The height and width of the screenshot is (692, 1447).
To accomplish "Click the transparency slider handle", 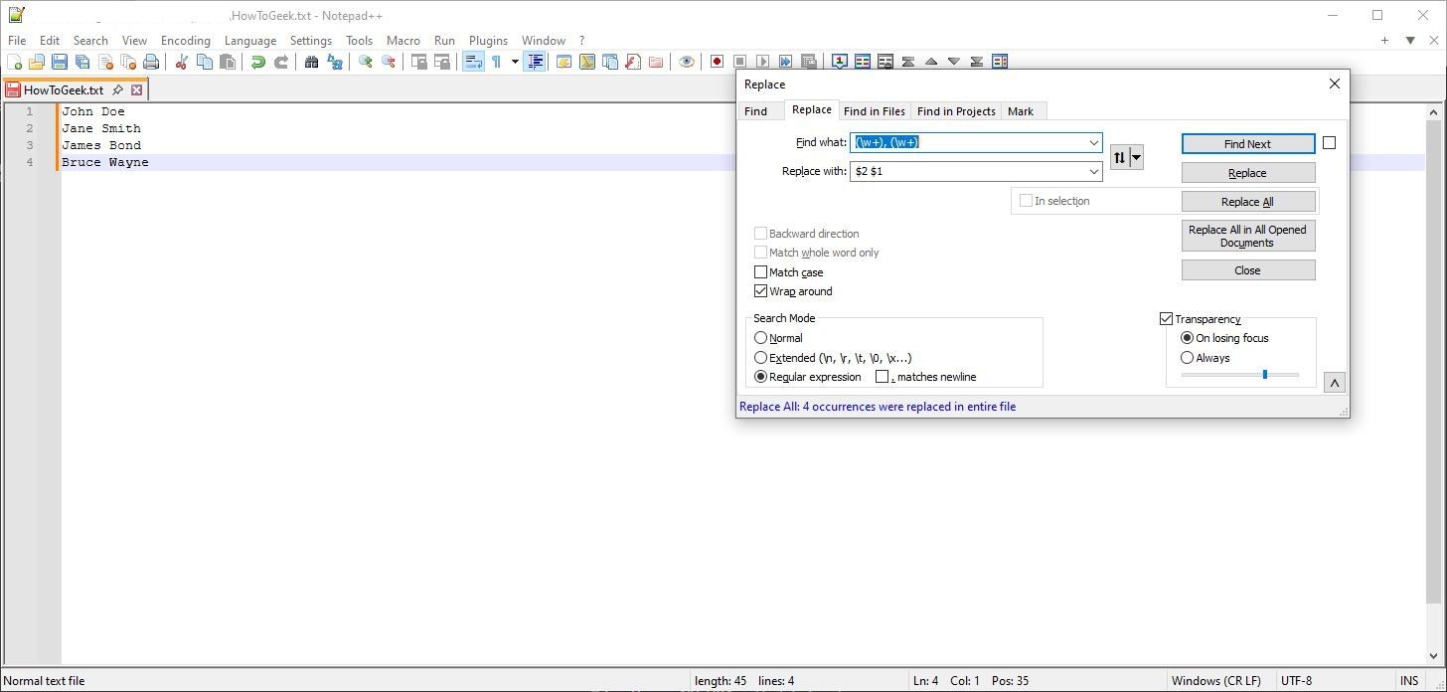I will pyautogui.click(x=1264, y=375).
